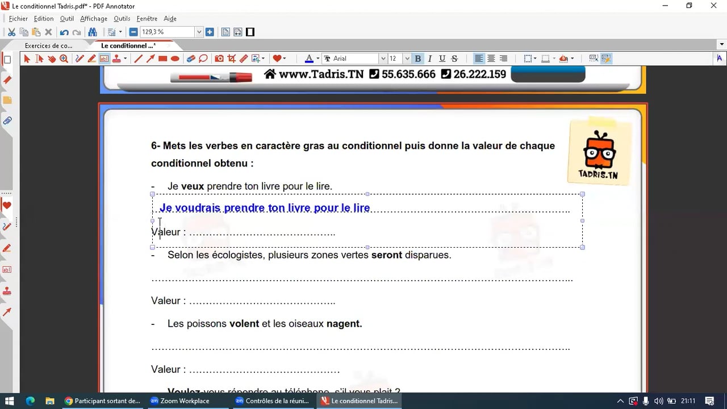The height and width of the screenshot is (409, 727).
Task: Switch to the Exercices de co... tab
Action: pos(49,45)
